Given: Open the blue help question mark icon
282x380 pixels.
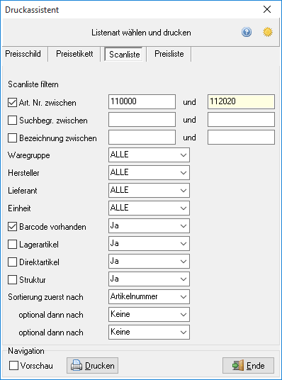Looking at the screenshot, I should point(247,32).
